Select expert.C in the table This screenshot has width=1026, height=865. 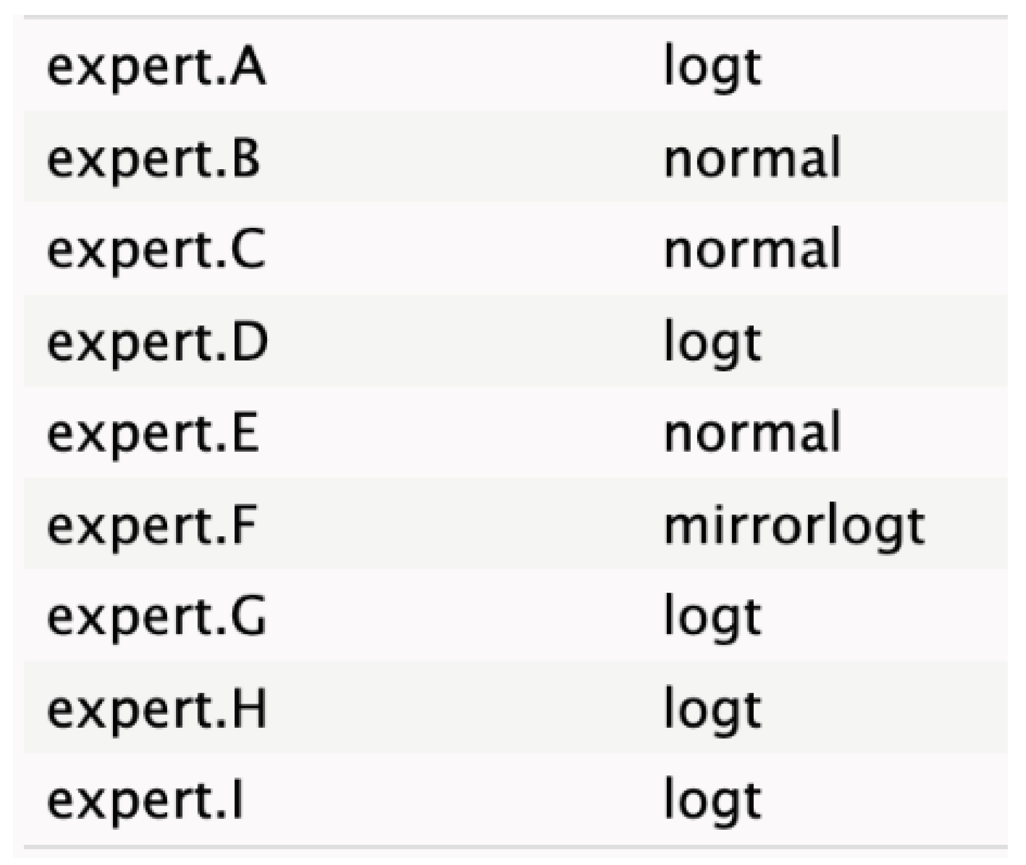[156, 250]
